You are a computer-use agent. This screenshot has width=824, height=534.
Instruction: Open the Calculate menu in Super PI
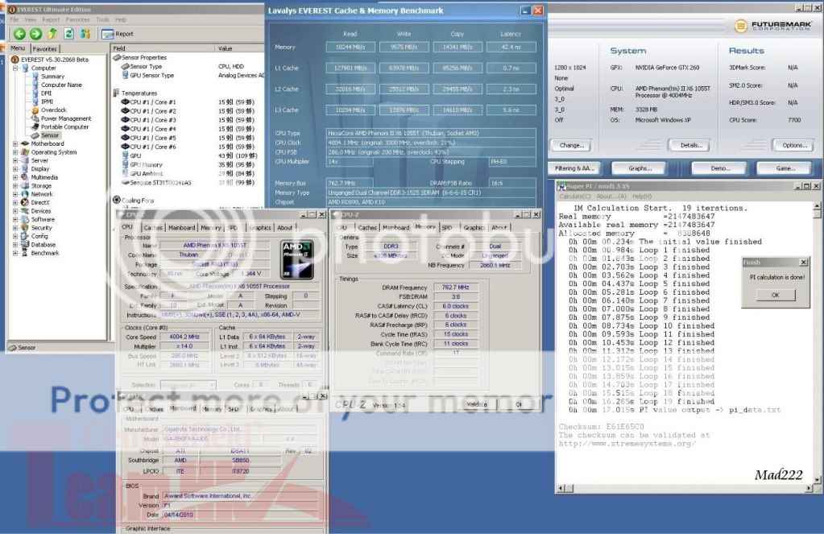click(x=575, y=196)
